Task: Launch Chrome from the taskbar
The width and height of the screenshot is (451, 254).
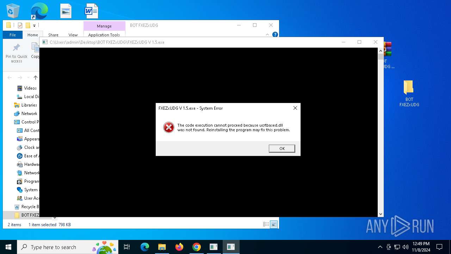Action: coord(197,247)
